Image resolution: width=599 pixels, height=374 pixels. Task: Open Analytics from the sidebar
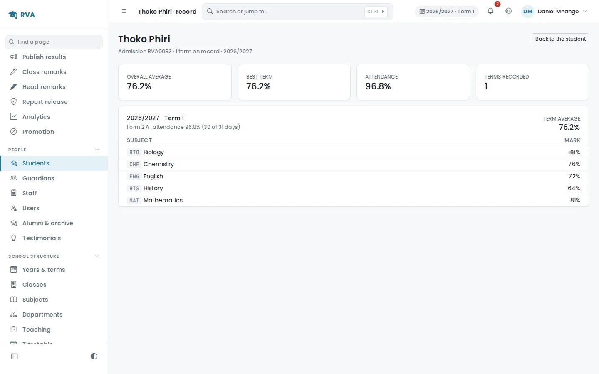54,117
